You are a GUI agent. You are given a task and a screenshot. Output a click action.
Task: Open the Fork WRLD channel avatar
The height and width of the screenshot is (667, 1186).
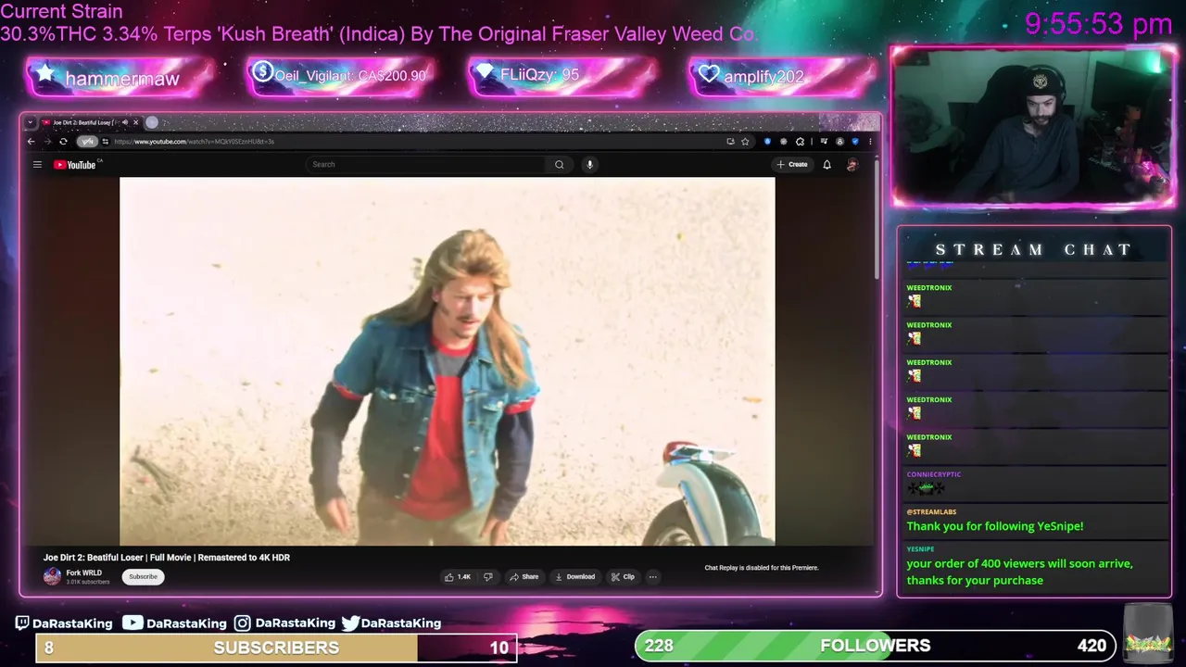[52, 576]
